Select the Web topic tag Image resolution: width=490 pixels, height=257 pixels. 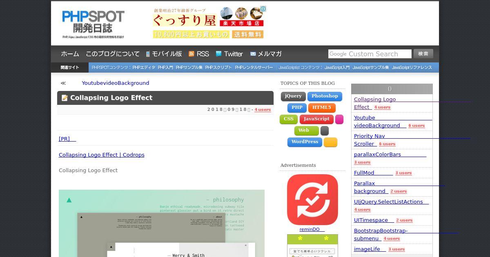point(307,131)
